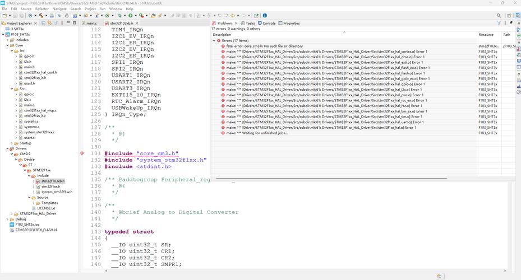Click the magnifier search icon at top right
This screenshot has height=280, width=521.
click(499, 16)
